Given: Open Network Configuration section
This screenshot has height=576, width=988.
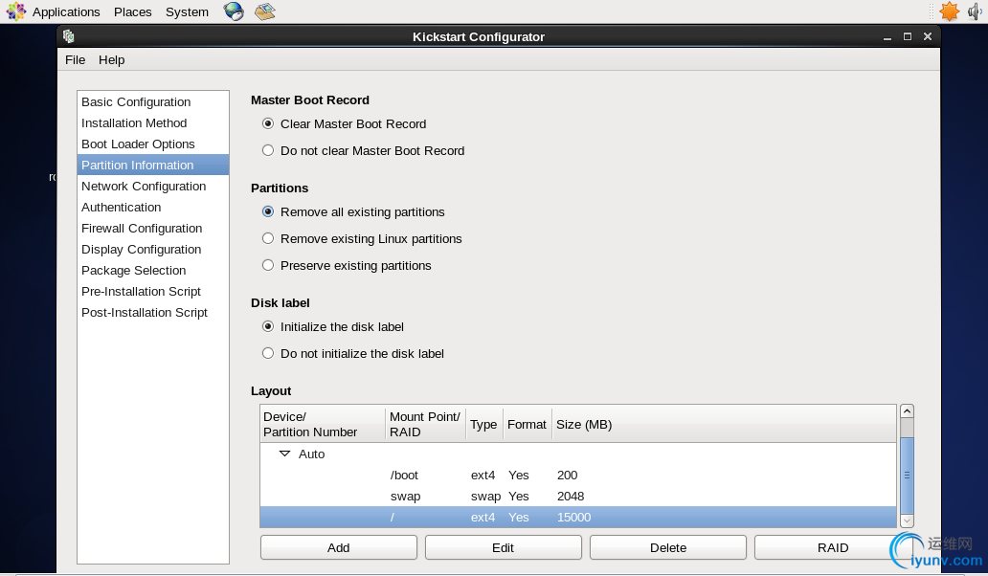Looking at the screenshot, I should click(x=152, y=187).
